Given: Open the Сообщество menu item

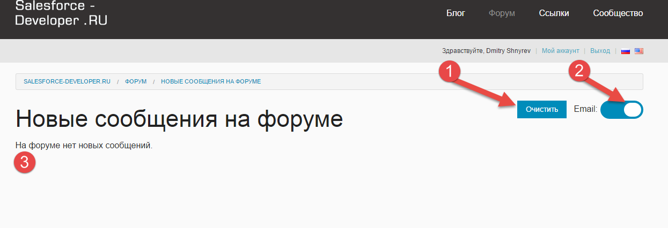Looking at the screenshot, I should pyautogui.click(x=618, y=13).
